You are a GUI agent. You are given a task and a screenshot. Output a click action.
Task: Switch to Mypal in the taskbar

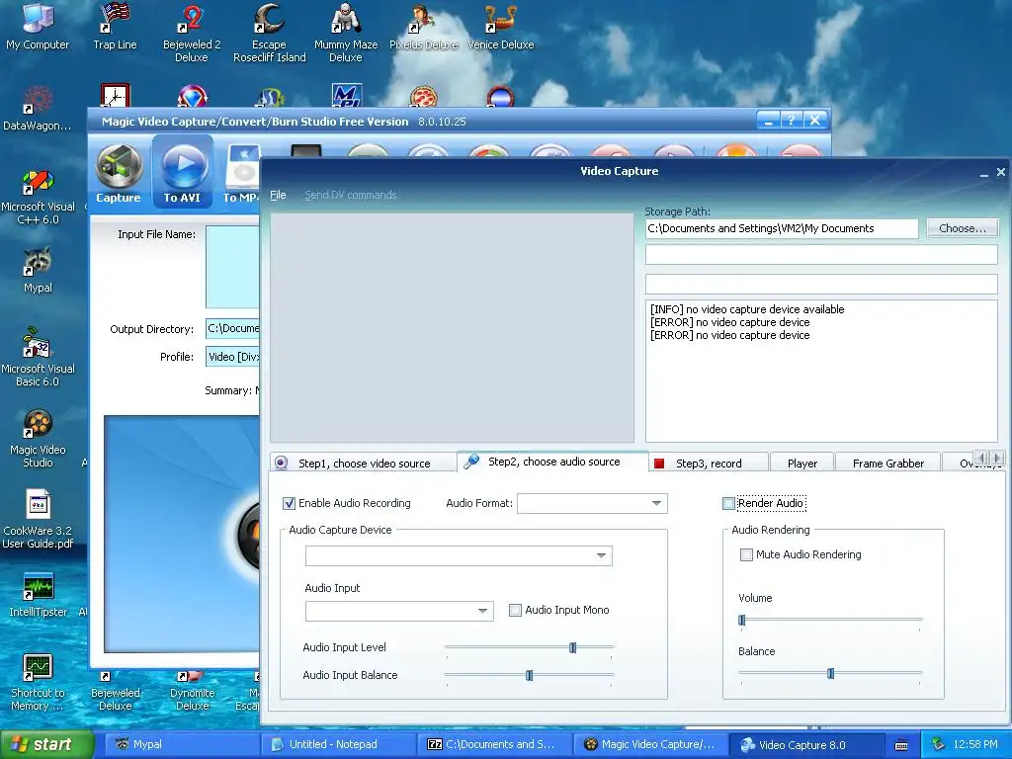pos(181,744)
